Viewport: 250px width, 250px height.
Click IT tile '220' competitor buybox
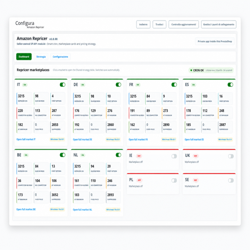tap(24, 113)
